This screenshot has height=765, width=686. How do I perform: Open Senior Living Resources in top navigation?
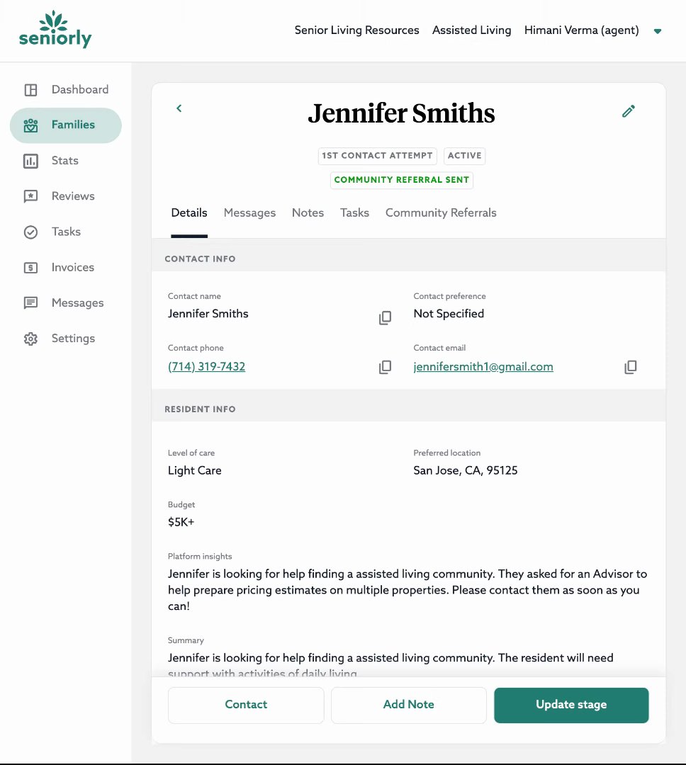click(356, 30)
